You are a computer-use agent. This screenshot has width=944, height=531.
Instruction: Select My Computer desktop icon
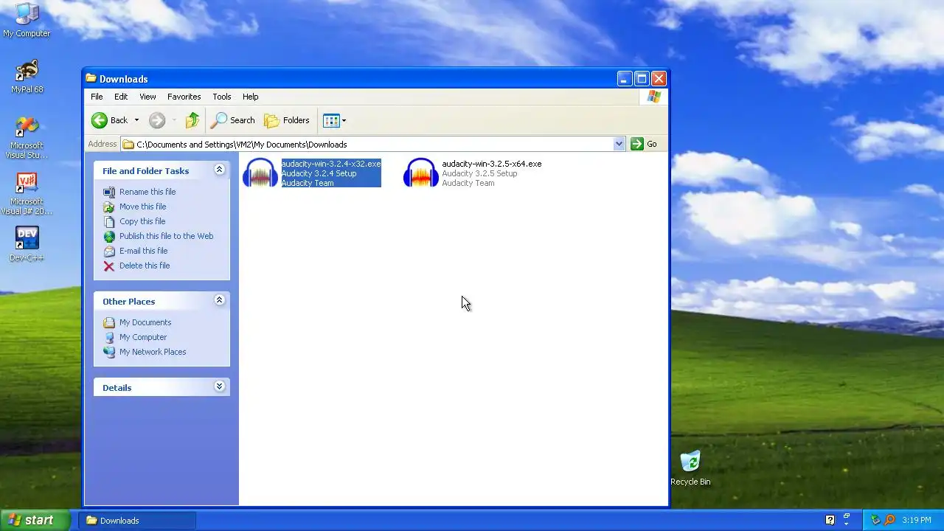[27, 20]
